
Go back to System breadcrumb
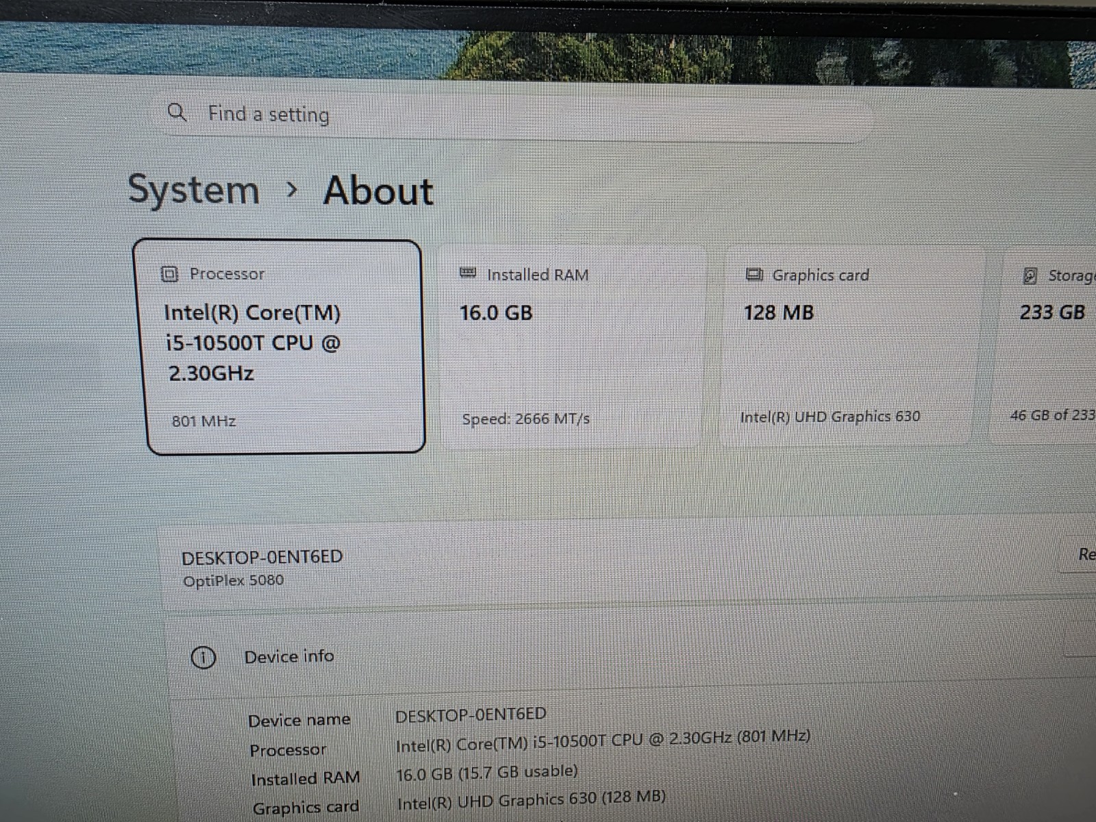tap(194, 190)
